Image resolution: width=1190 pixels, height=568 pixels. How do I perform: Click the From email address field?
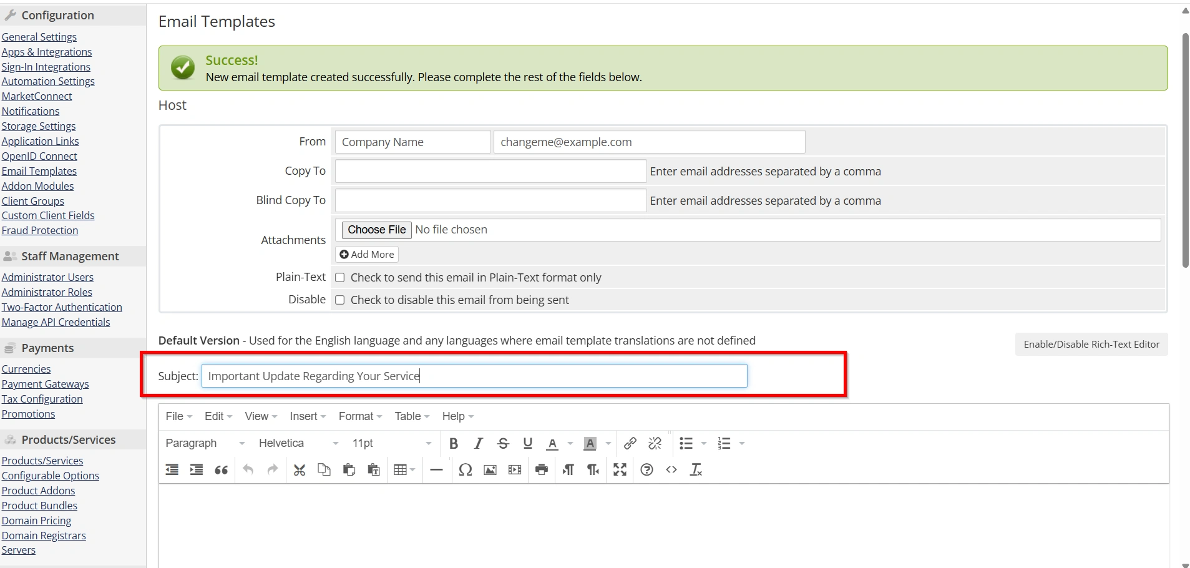(x=649, y=142)
